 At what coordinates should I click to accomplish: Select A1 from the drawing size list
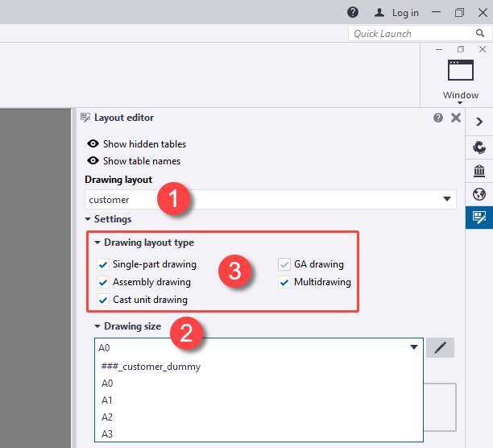(x=107, y=400)
